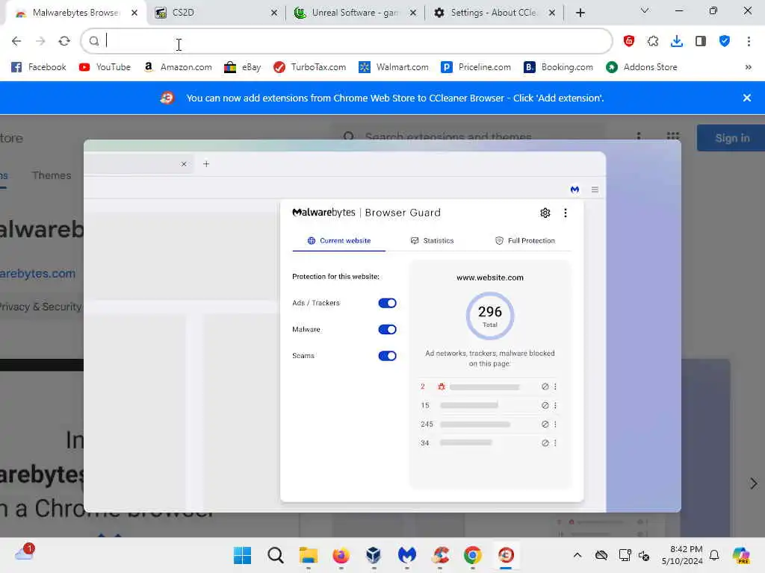Open the Themes tab in Web Store
Viewport: 765px width, 573px height.
click(x=52, y=175)
